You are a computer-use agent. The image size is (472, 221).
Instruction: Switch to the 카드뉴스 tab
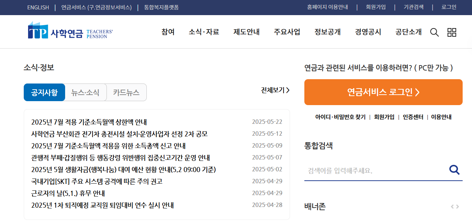click(x=126, y=92)
